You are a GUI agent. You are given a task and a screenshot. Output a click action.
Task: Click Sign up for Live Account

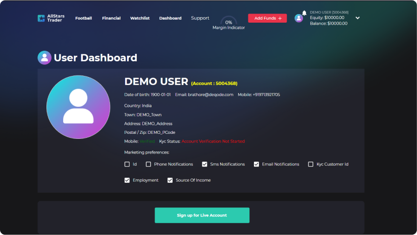tap(202, 215)
